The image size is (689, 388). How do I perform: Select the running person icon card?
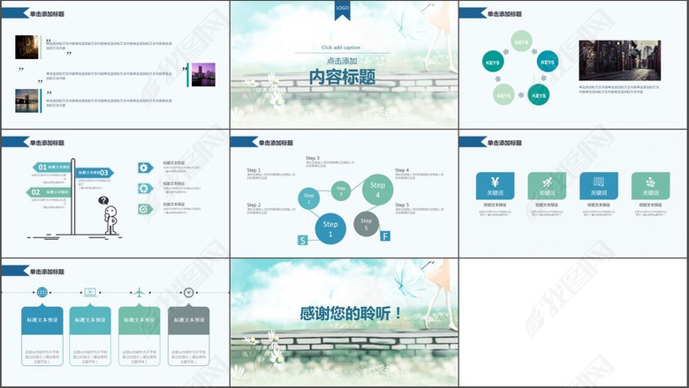coord(547,185)
